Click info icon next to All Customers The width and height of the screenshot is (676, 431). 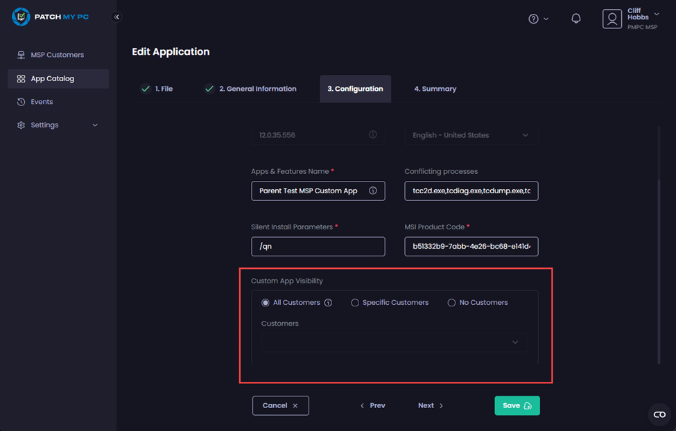pyautogui.click(x=329, y=303)
